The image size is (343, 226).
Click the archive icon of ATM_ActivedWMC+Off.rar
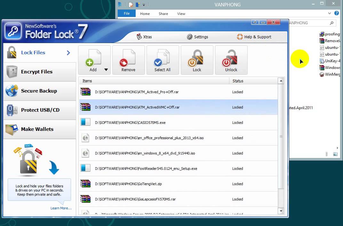pyautogui.click(x=85, y=107)
